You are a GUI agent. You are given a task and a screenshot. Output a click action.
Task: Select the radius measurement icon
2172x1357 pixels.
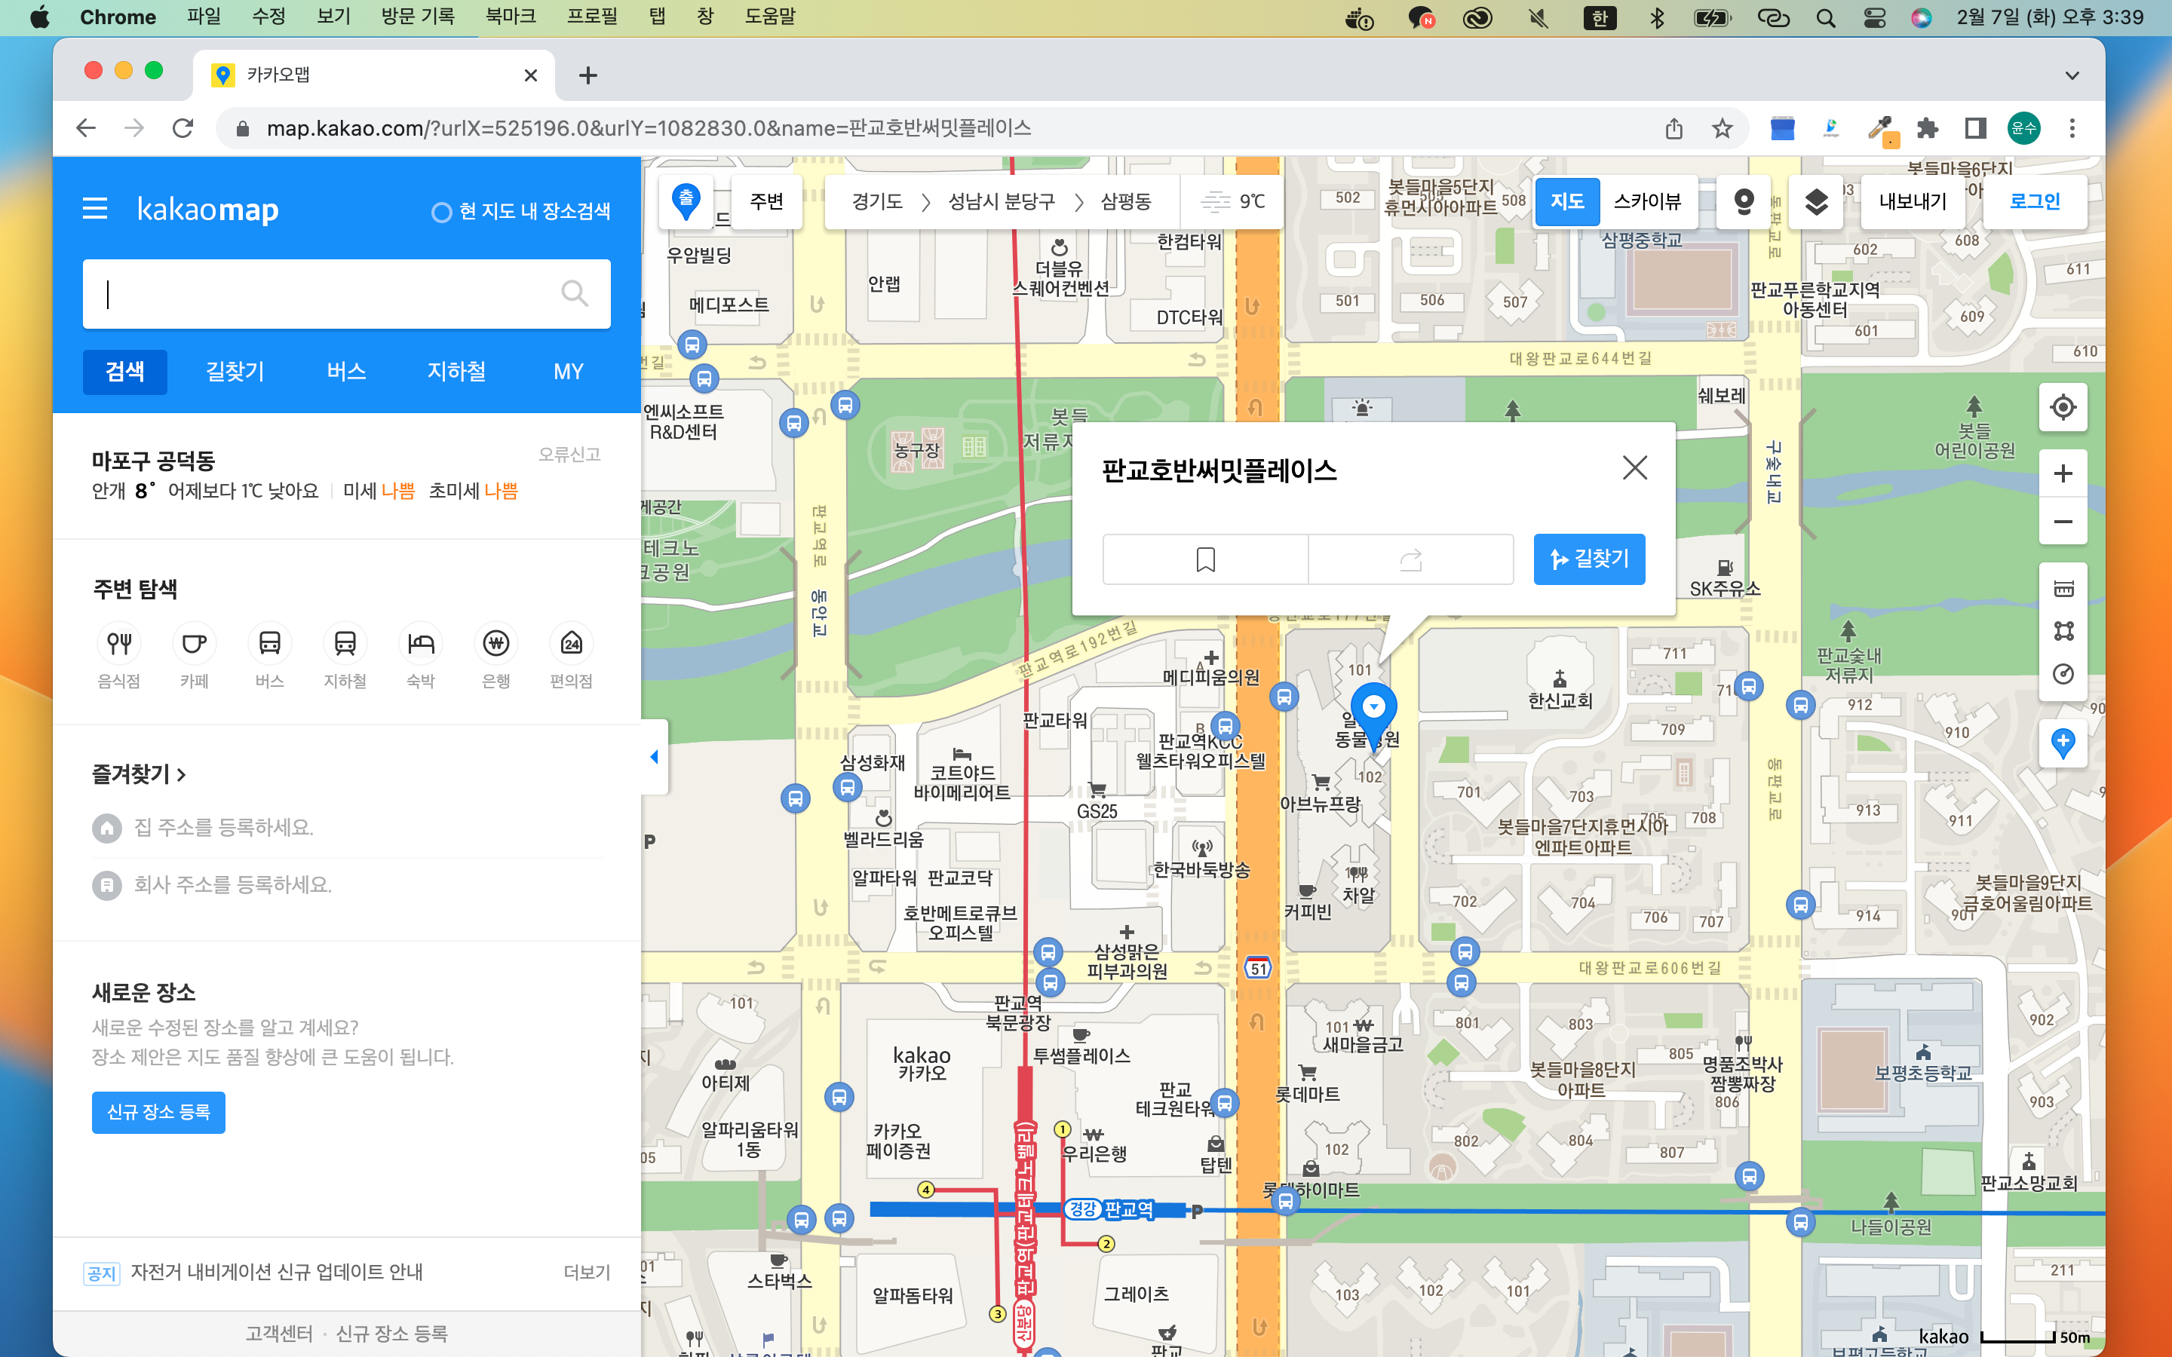pyautogui.click(x=2062, y=674)
